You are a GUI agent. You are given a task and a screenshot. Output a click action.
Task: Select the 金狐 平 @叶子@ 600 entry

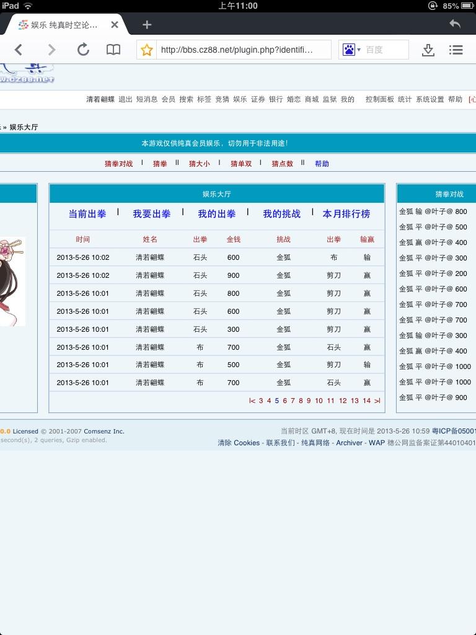click(433, 289)
